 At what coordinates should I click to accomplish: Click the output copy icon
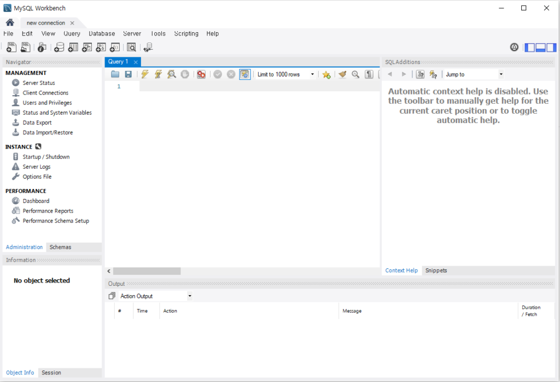[112, 296]
